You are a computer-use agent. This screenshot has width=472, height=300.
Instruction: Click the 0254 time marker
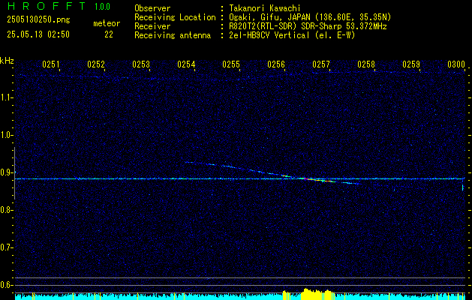tap(186, 64)
